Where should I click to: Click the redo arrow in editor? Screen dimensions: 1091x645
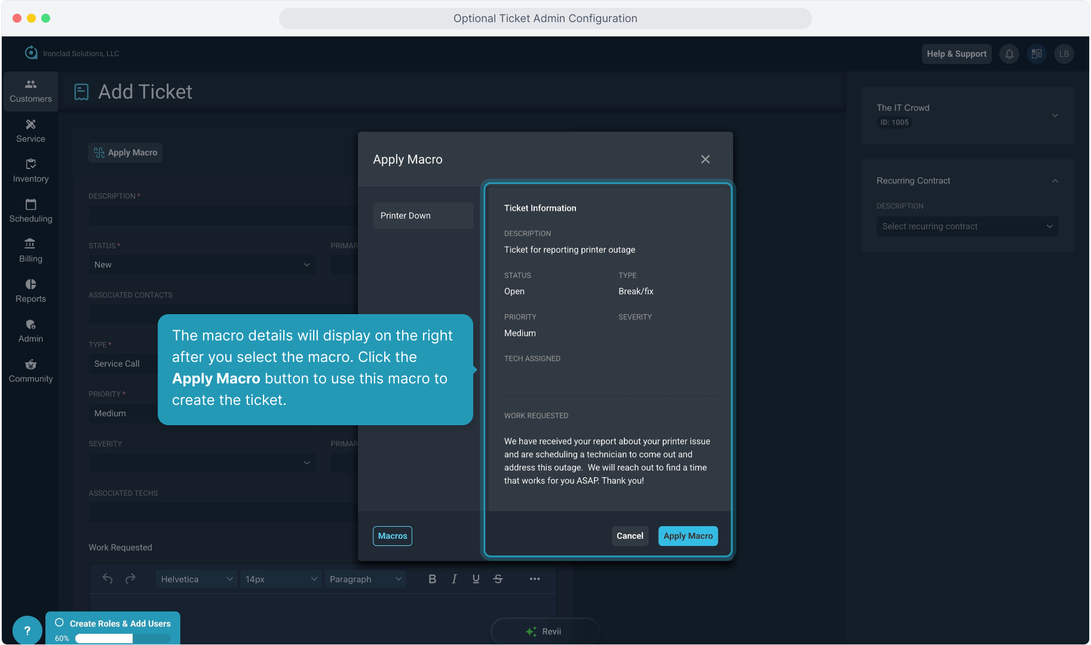pyautogui.click(x=130, y=579)
